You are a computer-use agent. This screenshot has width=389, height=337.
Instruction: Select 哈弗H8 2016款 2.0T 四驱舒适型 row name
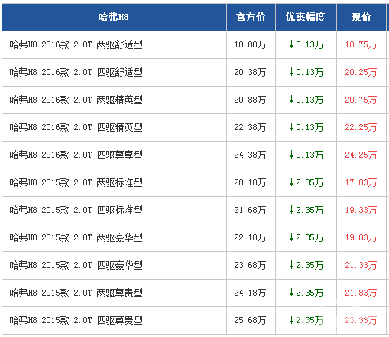(76, 72)
